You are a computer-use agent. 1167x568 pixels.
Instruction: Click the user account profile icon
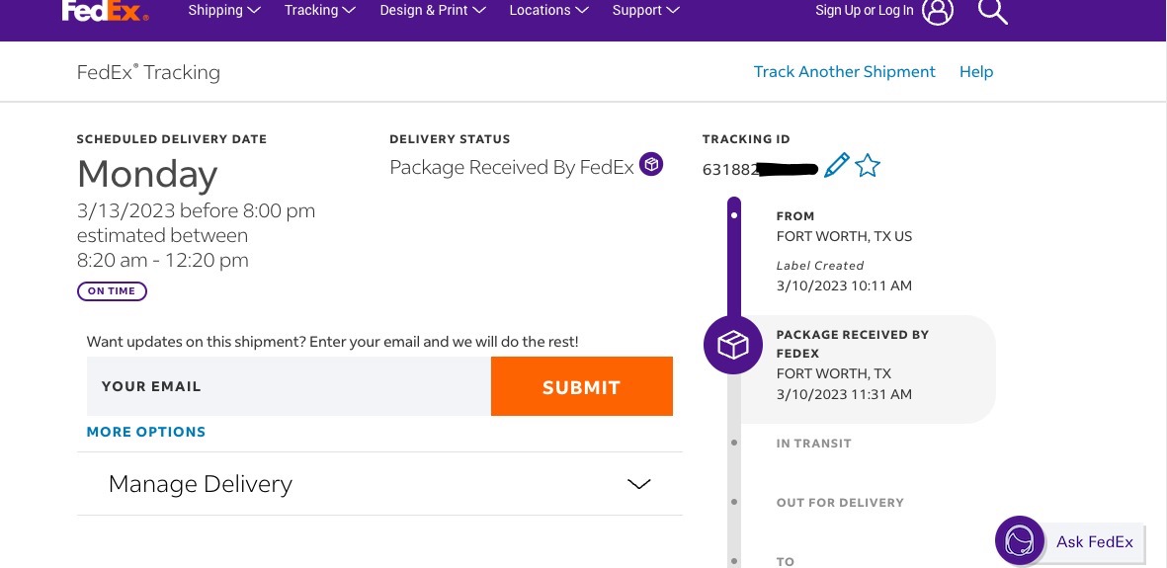(x=937, y=11)
